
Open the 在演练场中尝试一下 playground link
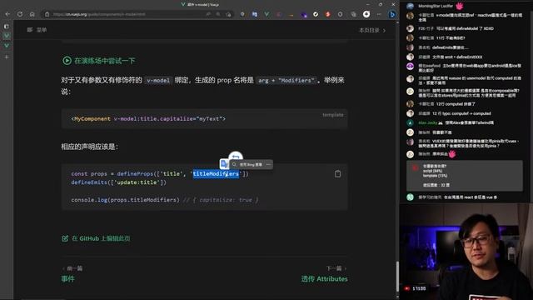[99, 61]
